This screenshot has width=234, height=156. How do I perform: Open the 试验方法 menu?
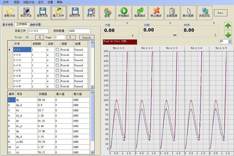[x=29, y=2]
